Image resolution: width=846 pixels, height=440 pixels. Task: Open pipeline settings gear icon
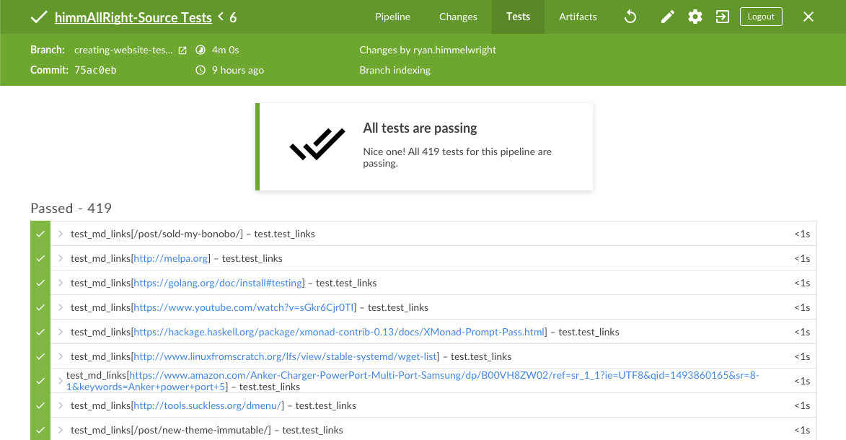click(695, 17)
